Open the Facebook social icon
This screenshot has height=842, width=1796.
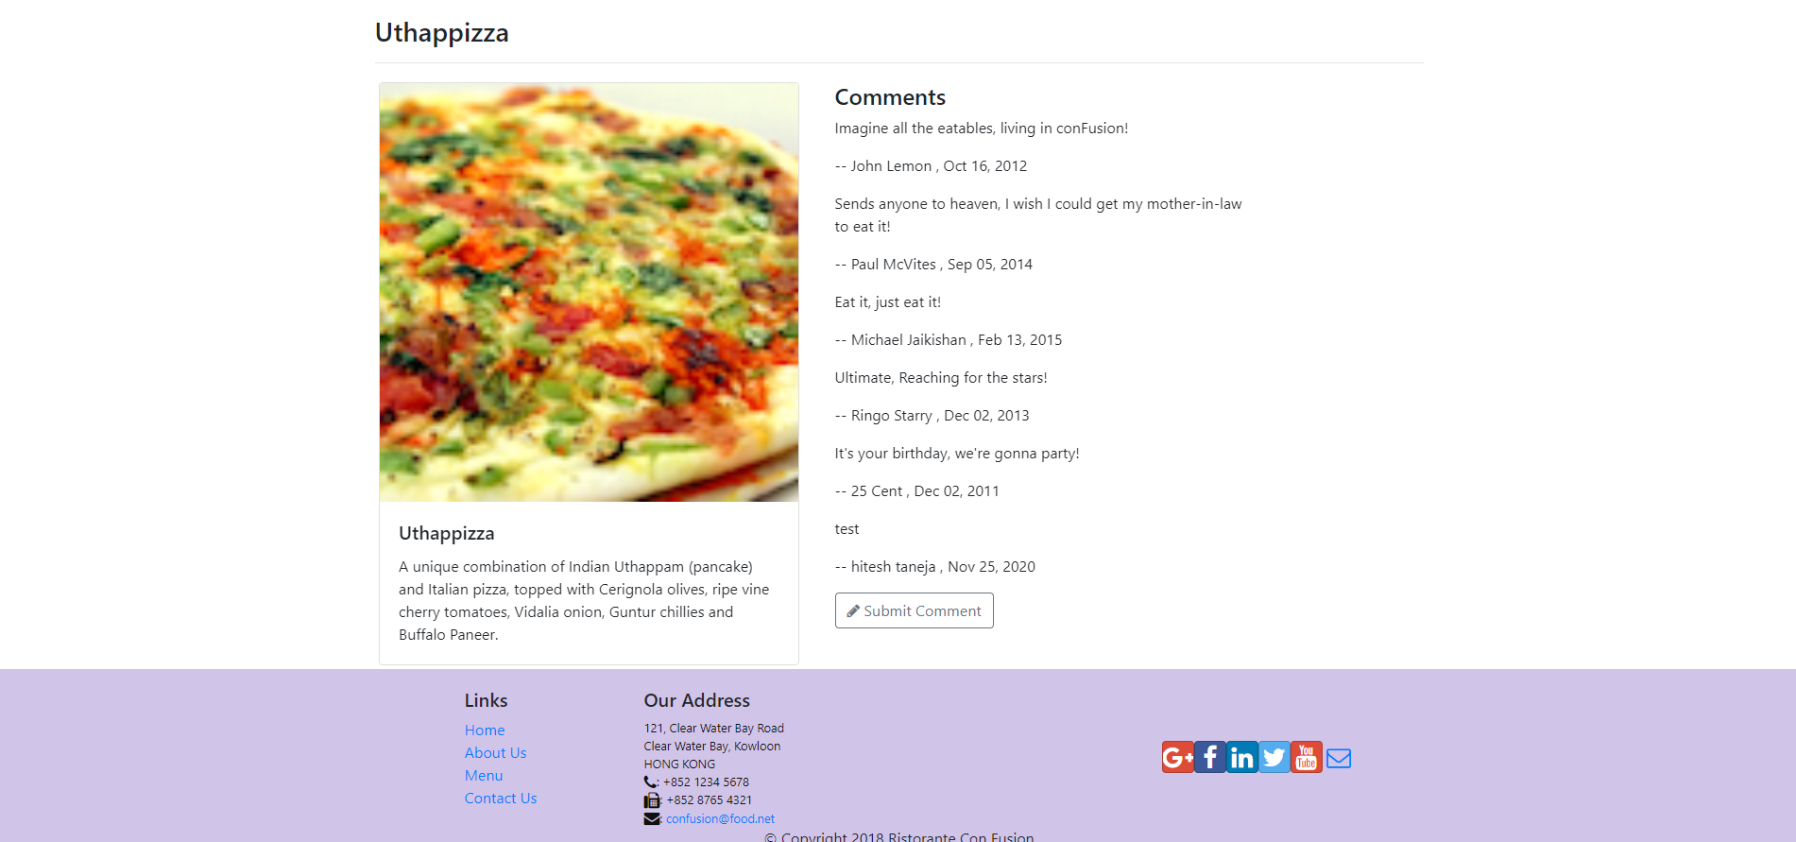click(1209, 757)
